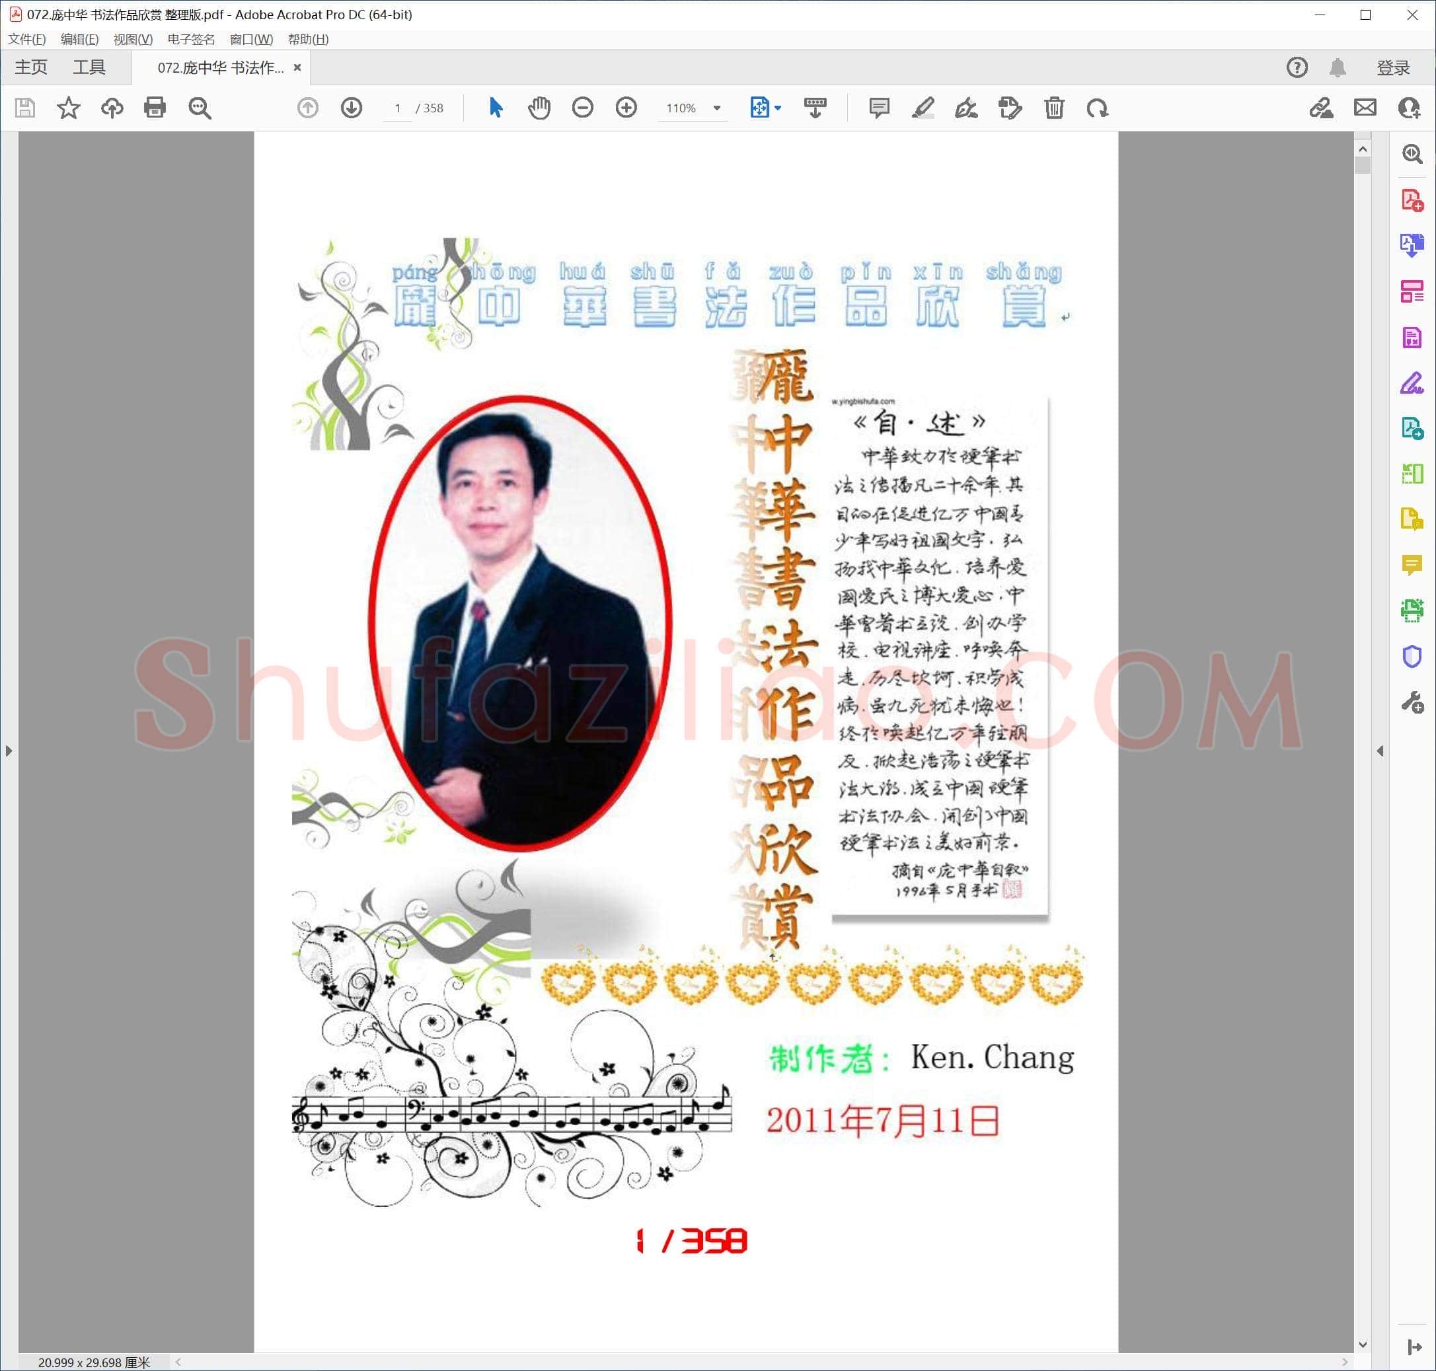Image resolution: width=1436 pixels, height=1371 pixels.
Task: Click the fit page view icon
Action: pos(759,108)
